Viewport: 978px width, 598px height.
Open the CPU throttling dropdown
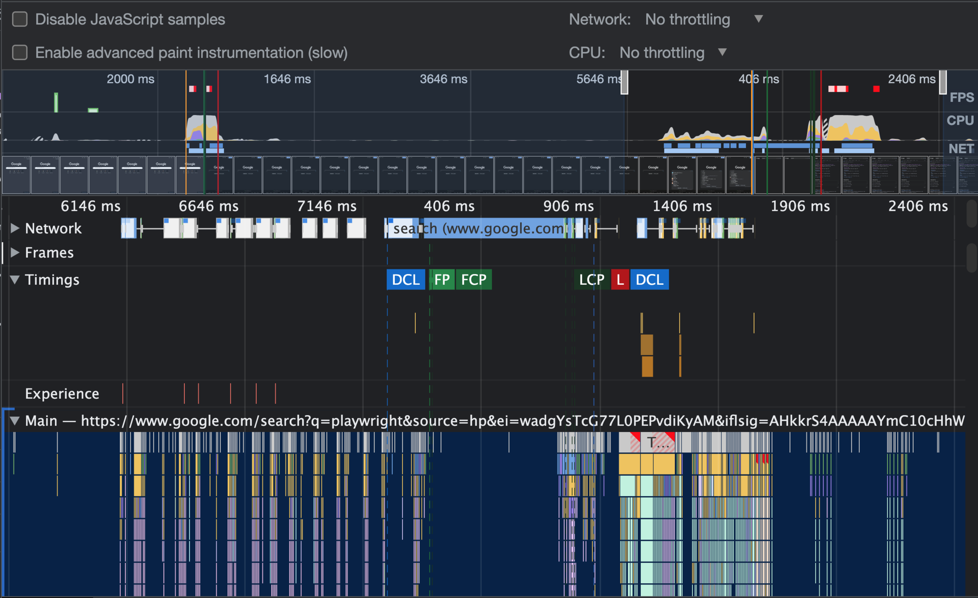tap(672, 53)
